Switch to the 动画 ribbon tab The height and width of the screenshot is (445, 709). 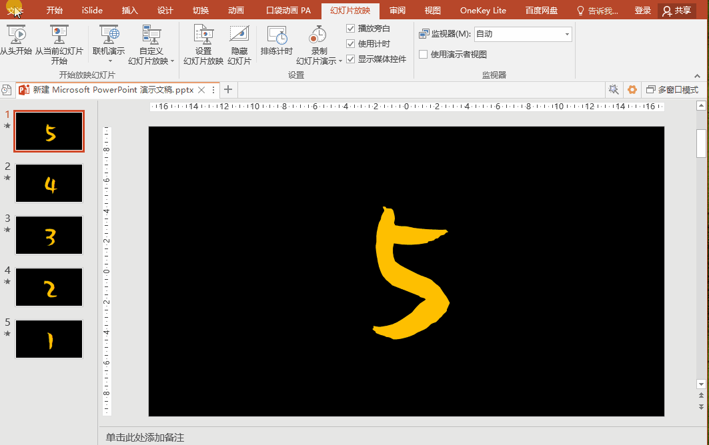pos(235,11)
